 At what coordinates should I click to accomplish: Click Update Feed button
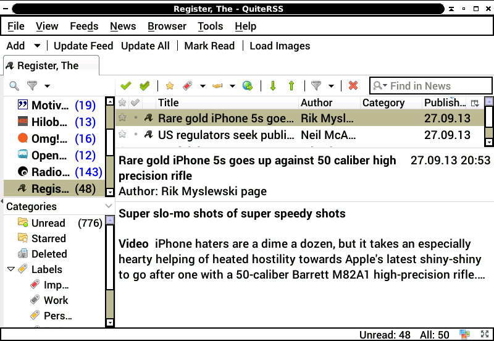[83, 46]
